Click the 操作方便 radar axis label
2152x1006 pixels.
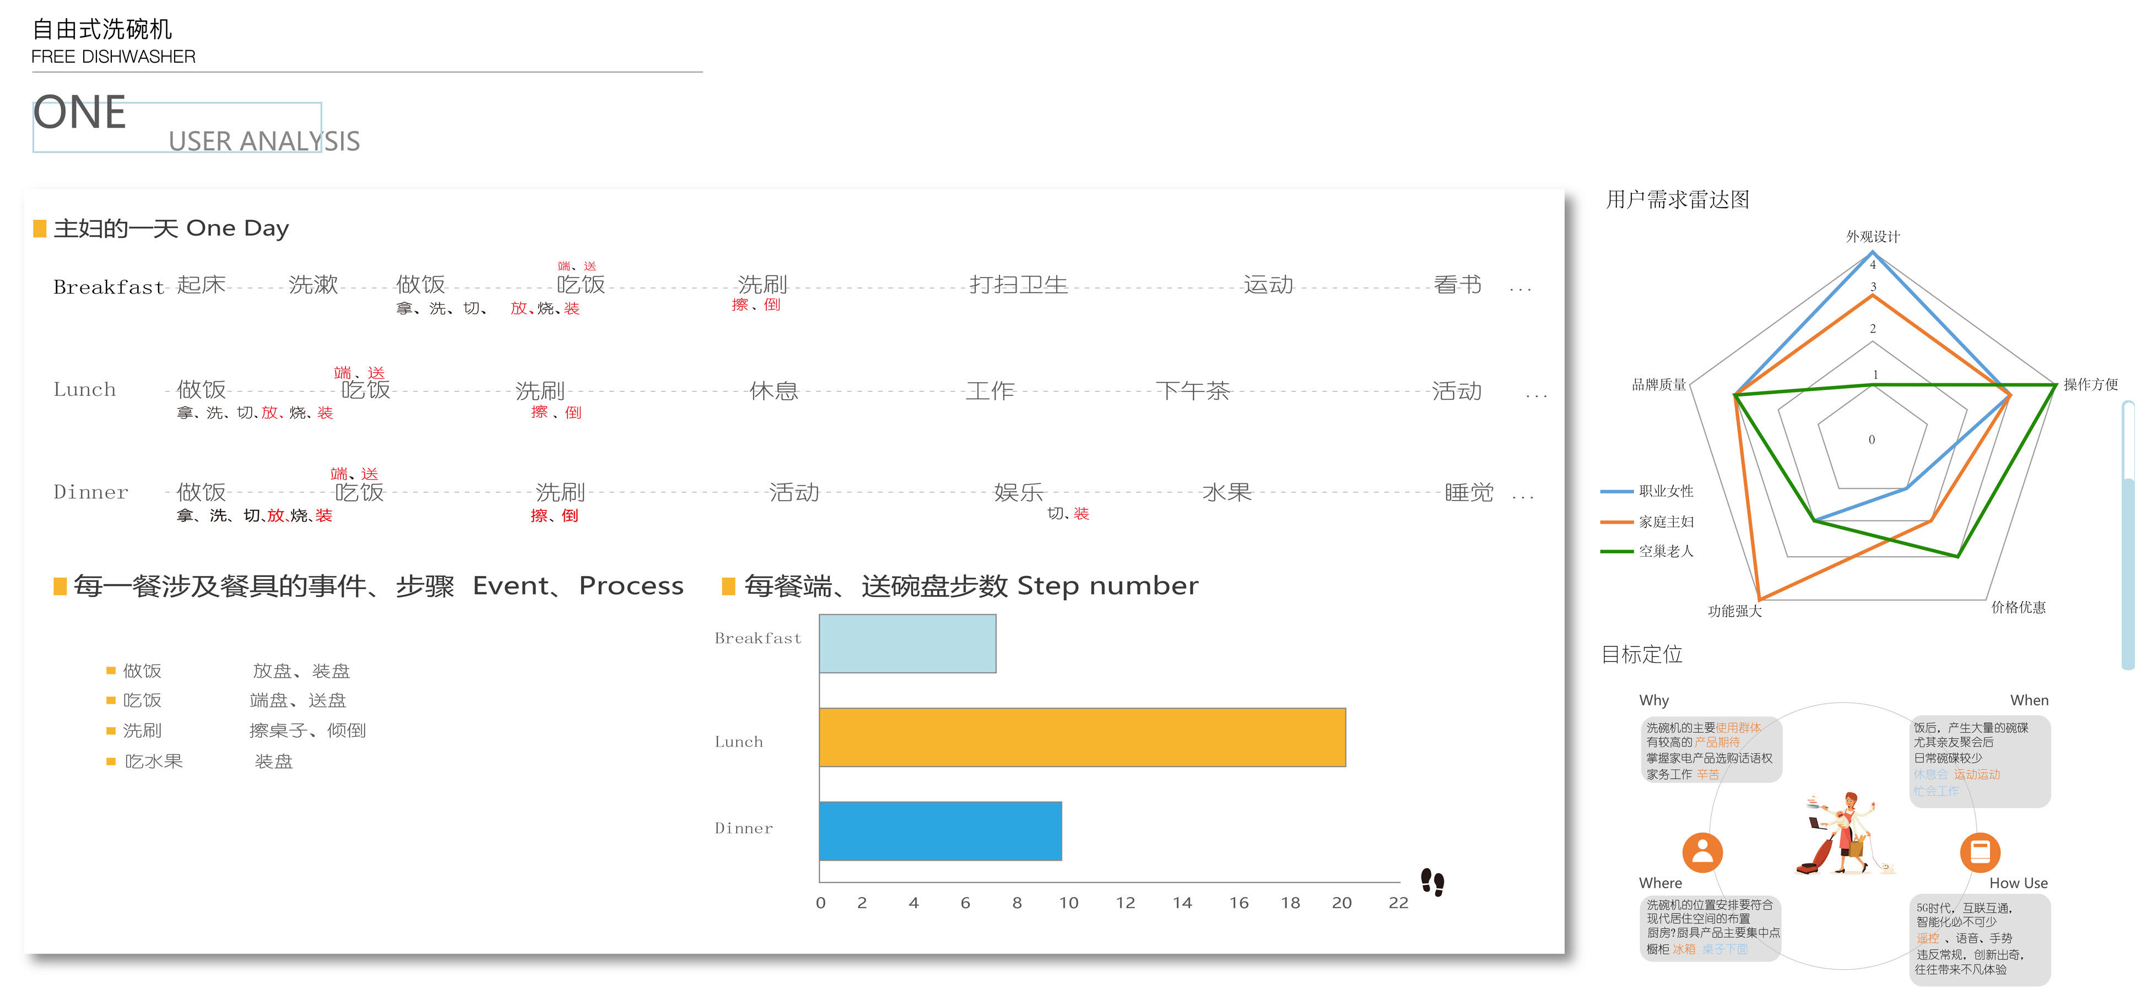[2090, 384]
